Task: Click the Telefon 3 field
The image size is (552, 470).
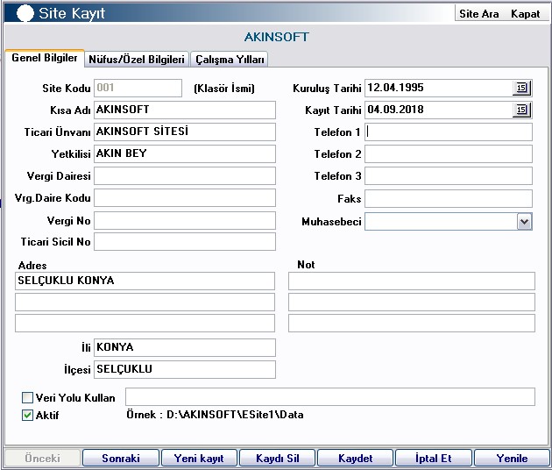Action: (x=449, y=175)
